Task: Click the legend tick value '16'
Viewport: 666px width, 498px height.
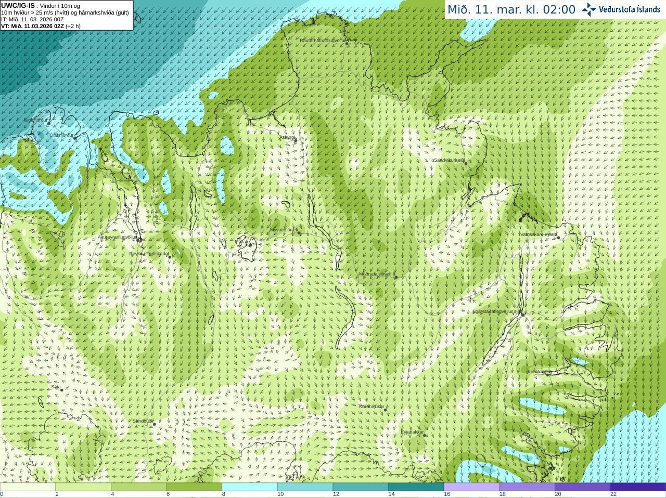Action: pyautogui.click(x=447, y=494)
